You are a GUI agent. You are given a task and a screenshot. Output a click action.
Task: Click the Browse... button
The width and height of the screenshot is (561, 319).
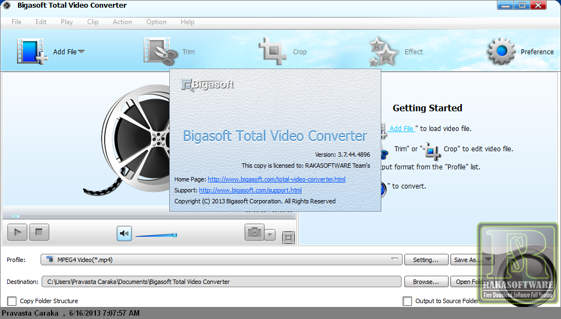pyautogui.click(x=426, y=281)
